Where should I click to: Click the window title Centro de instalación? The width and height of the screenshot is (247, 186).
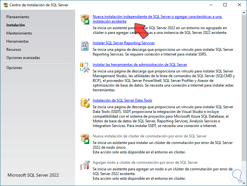39,5
